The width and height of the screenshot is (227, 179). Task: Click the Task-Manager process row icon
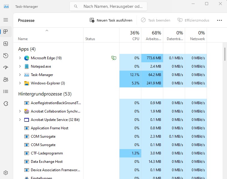point(26,75)
